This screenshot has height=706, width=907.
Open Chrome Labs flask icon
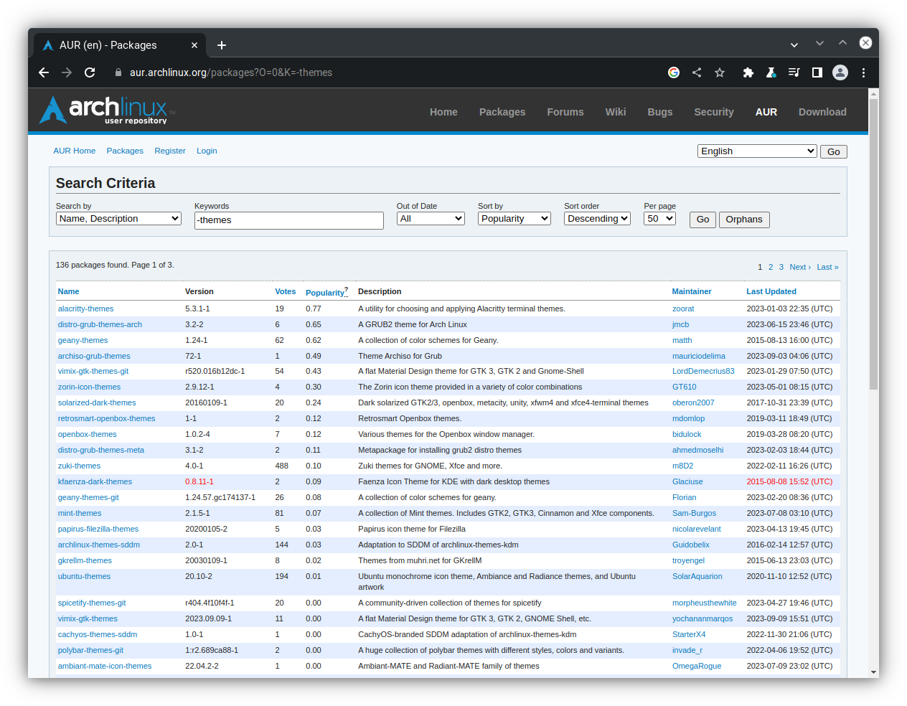click(x=771, y=72)
